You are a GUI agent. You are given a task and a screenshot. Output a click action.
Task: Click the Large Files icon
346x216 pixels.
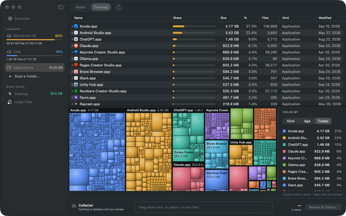coord(10,102)
